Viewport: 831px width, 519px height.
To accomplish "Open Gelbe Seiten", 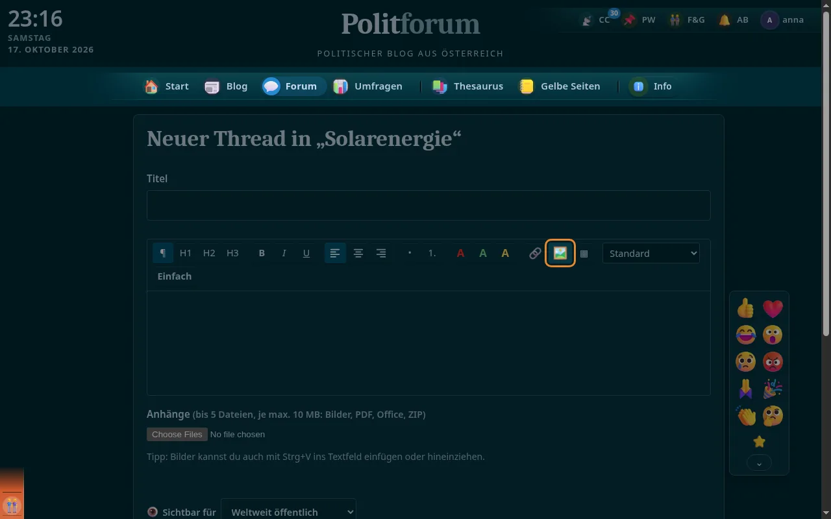I will 559,86.
